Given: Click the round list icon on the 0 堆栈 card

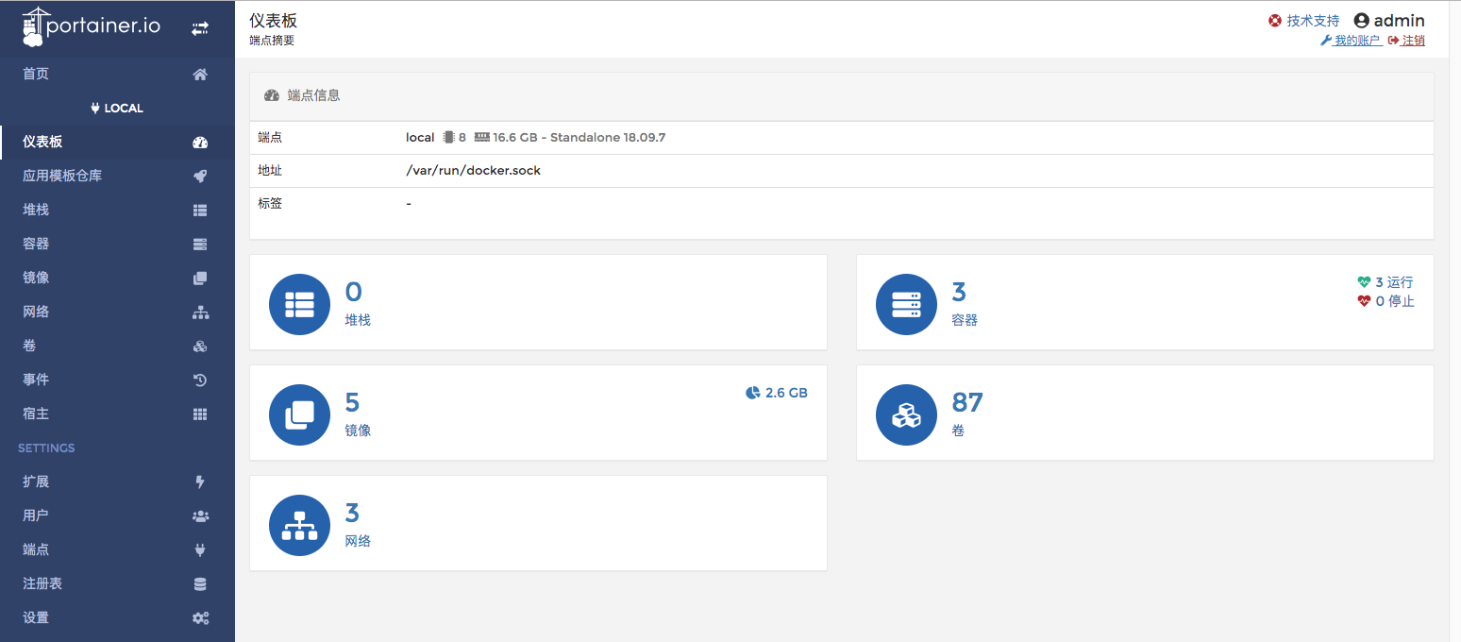Looking at the screenshot, I should 299,304.
